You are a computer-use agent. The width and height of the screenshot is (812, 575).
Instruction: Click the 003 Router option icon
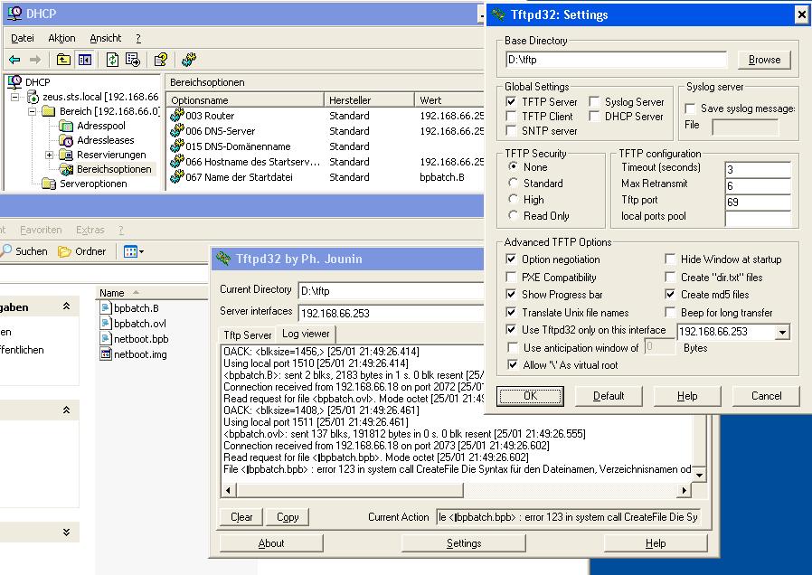tap(177, 116)
